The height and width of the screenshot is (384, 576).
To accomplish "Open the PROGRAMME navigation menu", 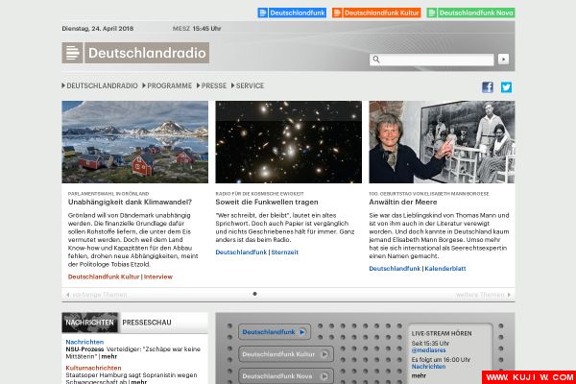I will [x=167, y=85].
